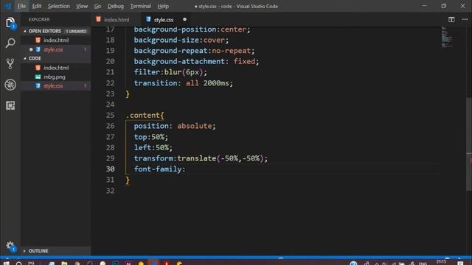Select style.css under Open Editors
Viewport: 472px width, 265px height.
coord(56,49)
